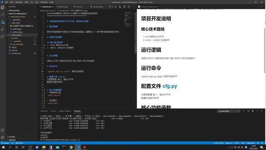Open the Search view in activity bar
266x150 pixels.
pos(2,15)
